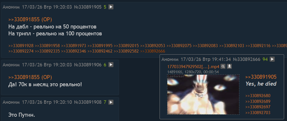
Task: Open post menu arrow for №330891908
Action: (x=111, y=102)
